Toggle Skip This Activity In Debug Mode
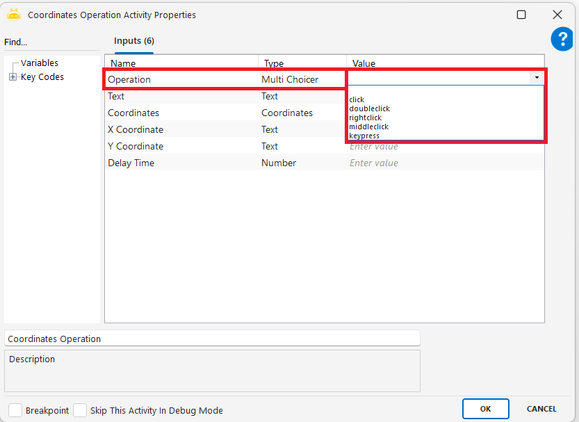Screen dimensions: 579x422 (x=80, y=410)
